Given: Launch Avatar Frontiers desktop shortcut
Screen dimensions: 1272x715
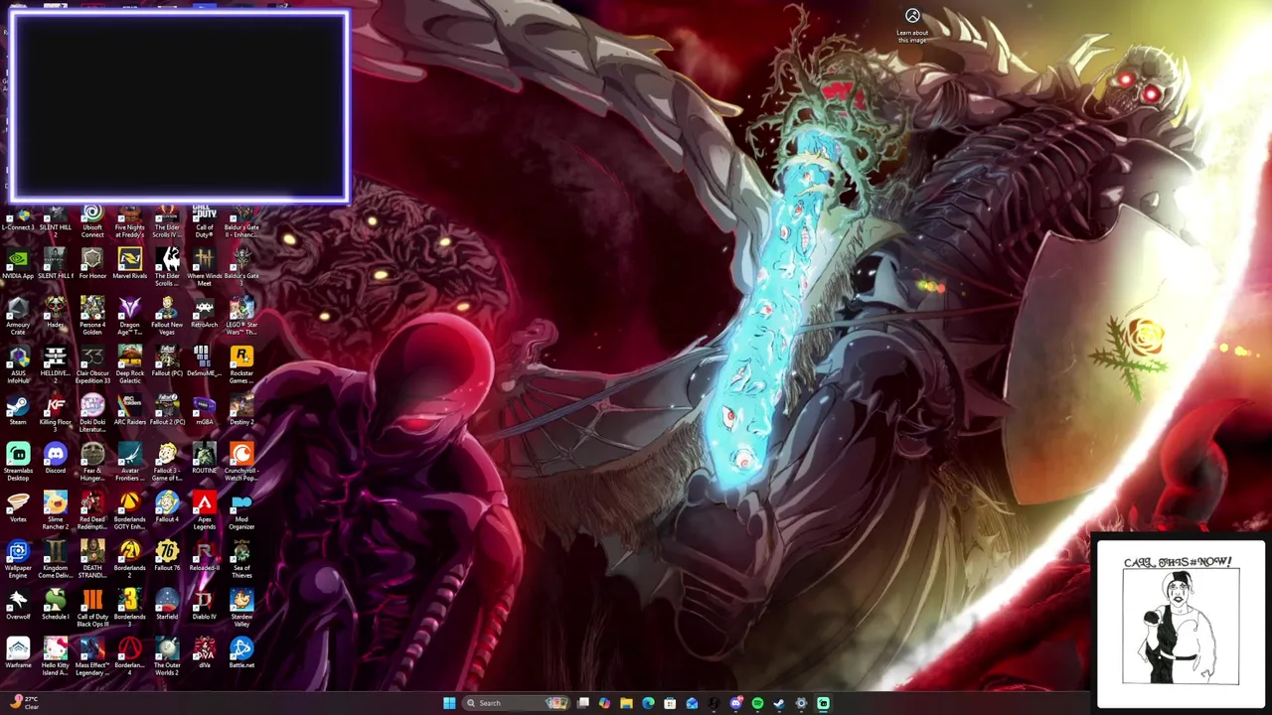Looking at the screenshot, I should (129, 463).
